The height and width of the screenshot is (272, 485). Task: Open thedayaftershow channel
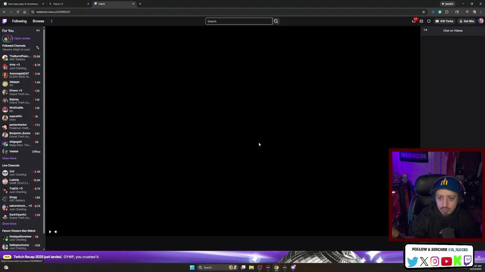(22, 238)
